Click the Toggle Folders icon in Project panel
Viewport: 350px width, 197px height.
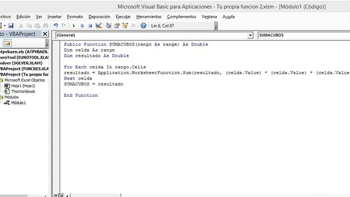pos(7,43)
